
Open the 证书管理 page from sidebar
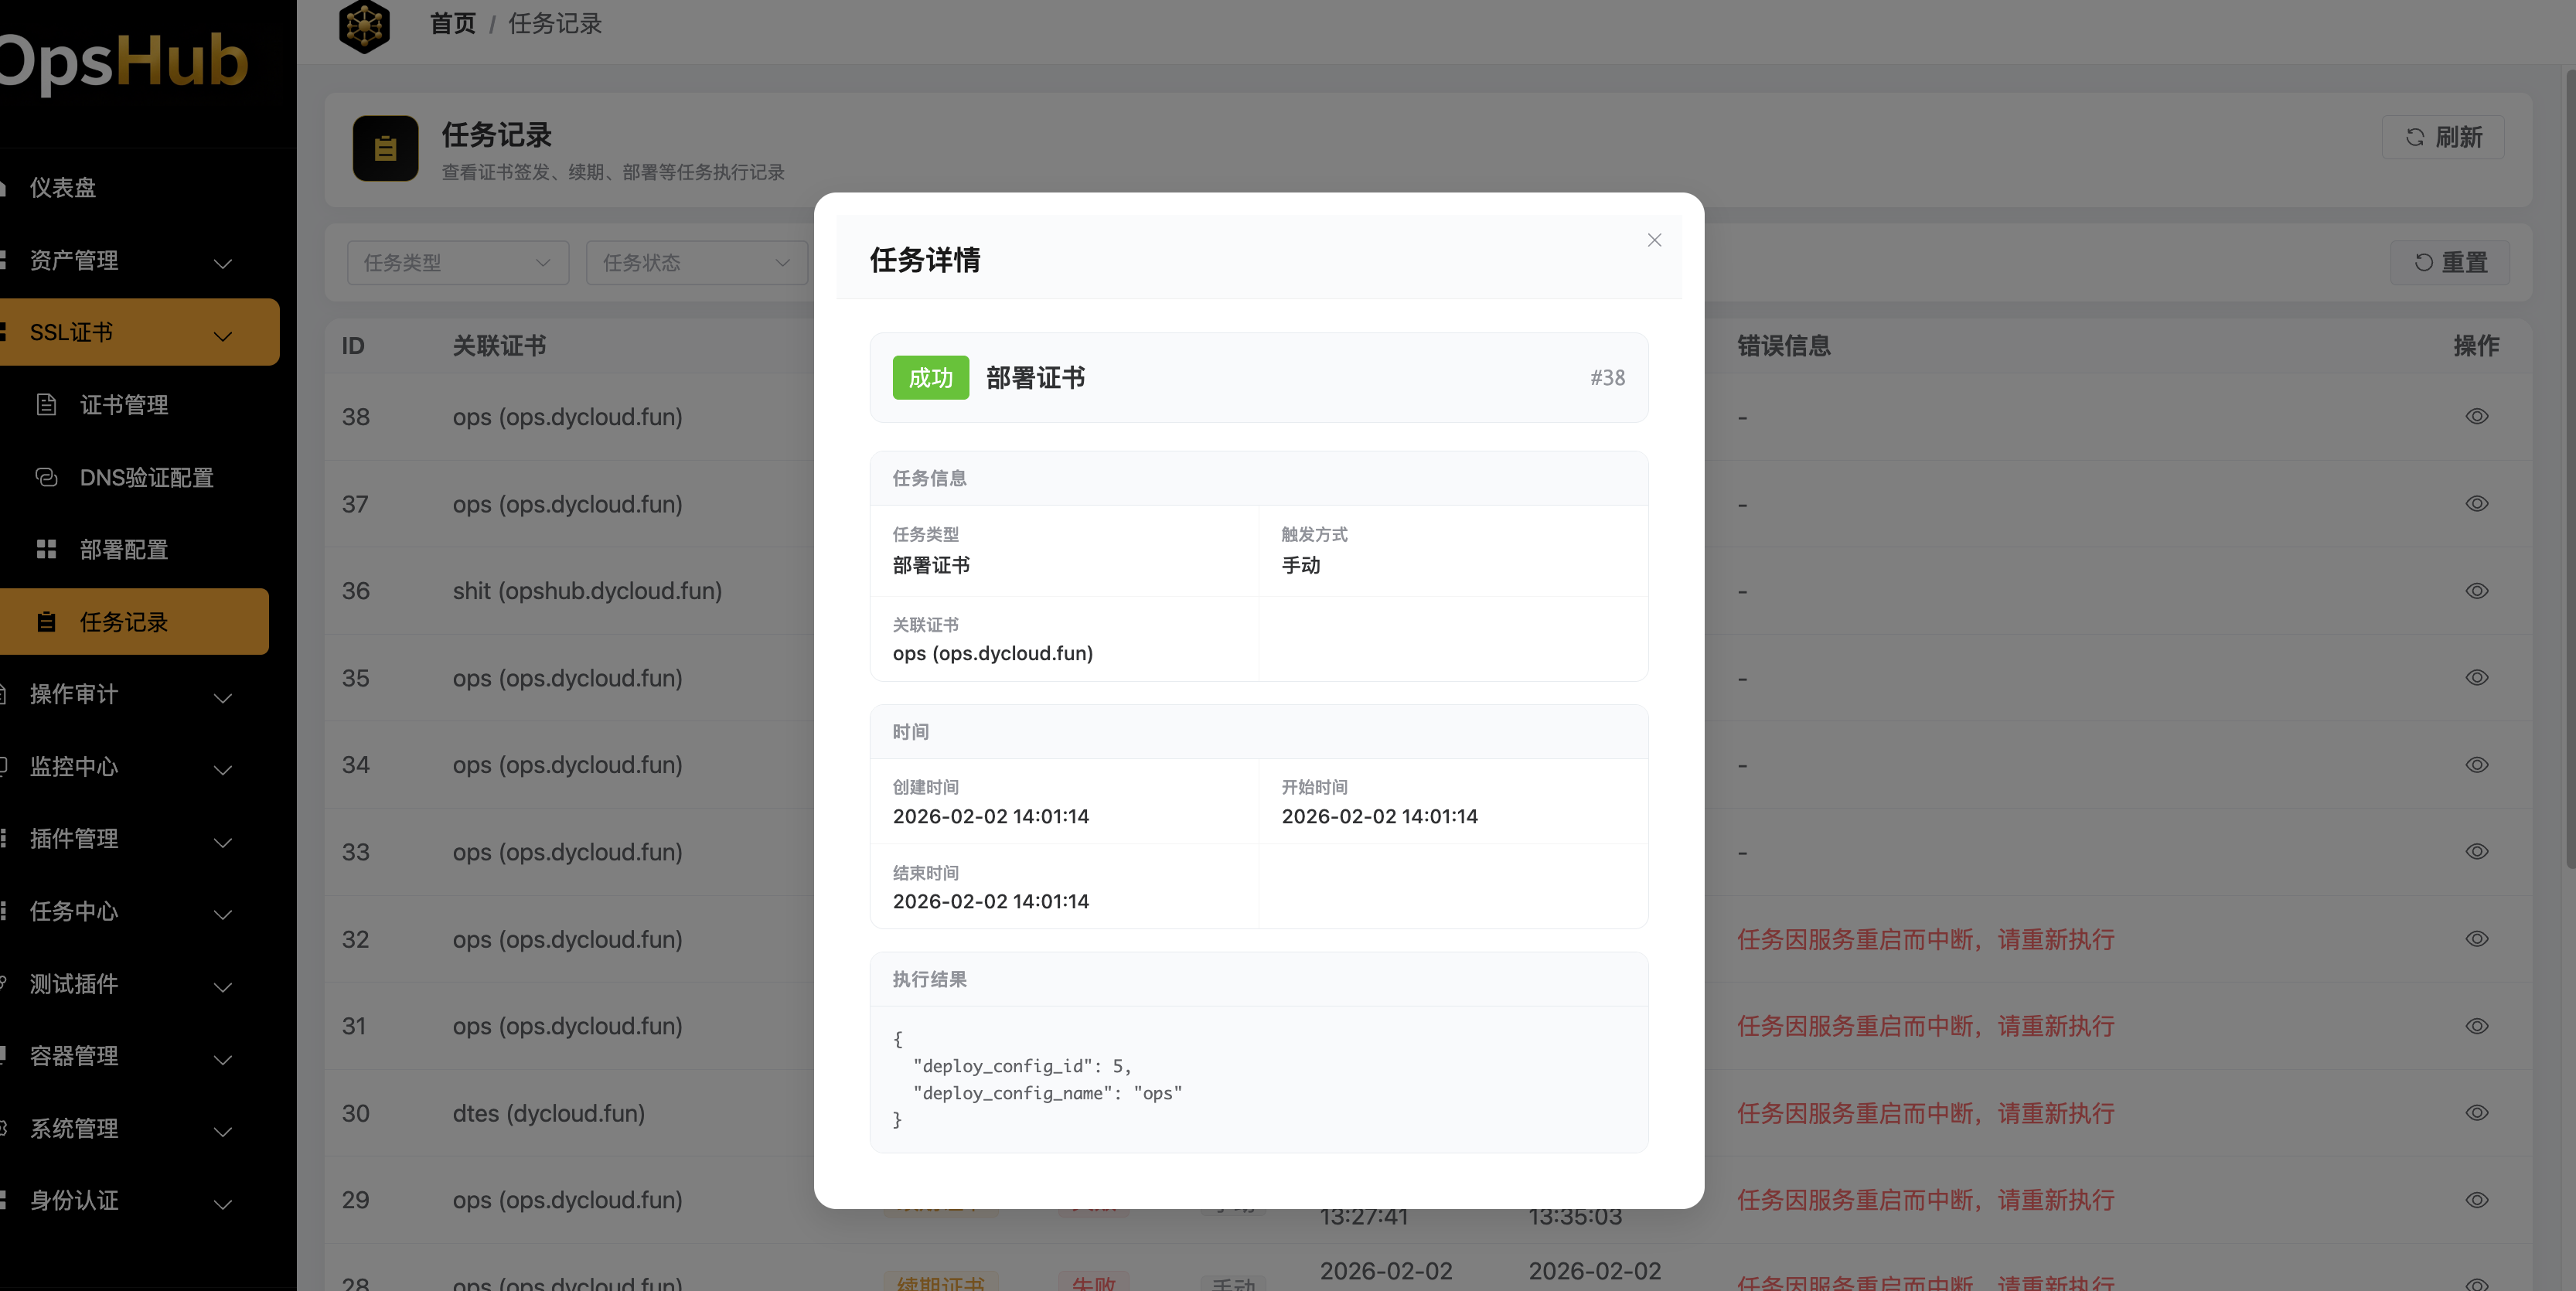pos(124,404)
